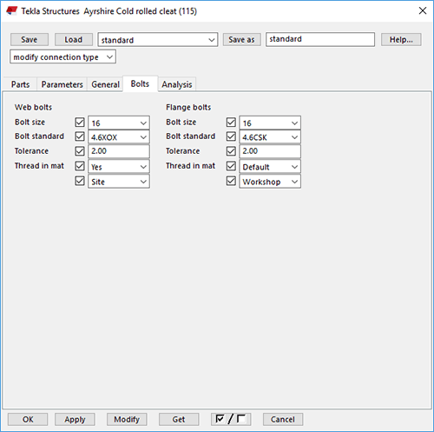
Task: Toggle Flange bolts Bolt standard checkbox
Action: [x=231, y=136]
